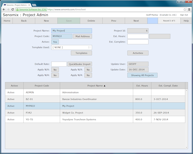Click the Project Name sort arrow
This screenshot has width=193, height=154.
(105, 86)
